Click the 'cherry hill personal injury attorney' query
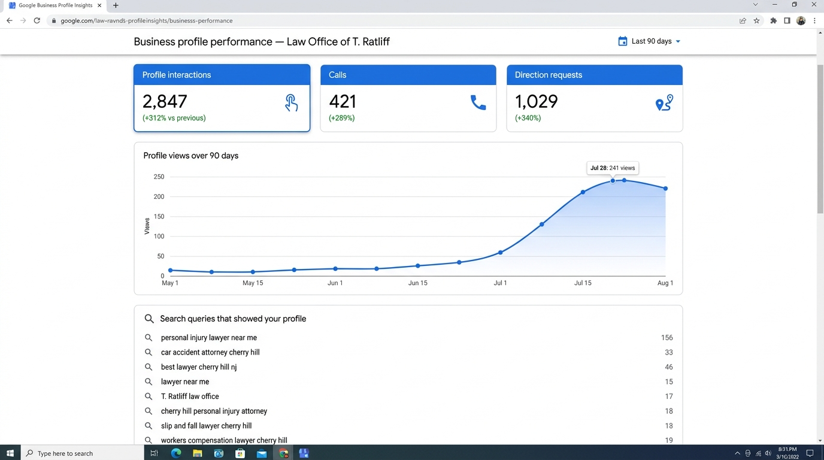The image size is (824, 460). [x=214, y=411]
